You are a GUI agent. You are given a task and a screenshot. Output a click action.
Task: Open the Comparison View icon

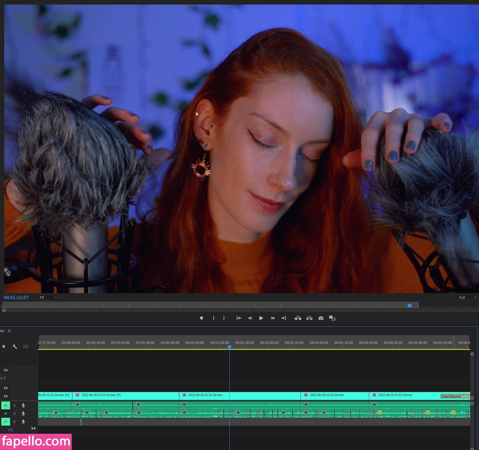point(332,318)
